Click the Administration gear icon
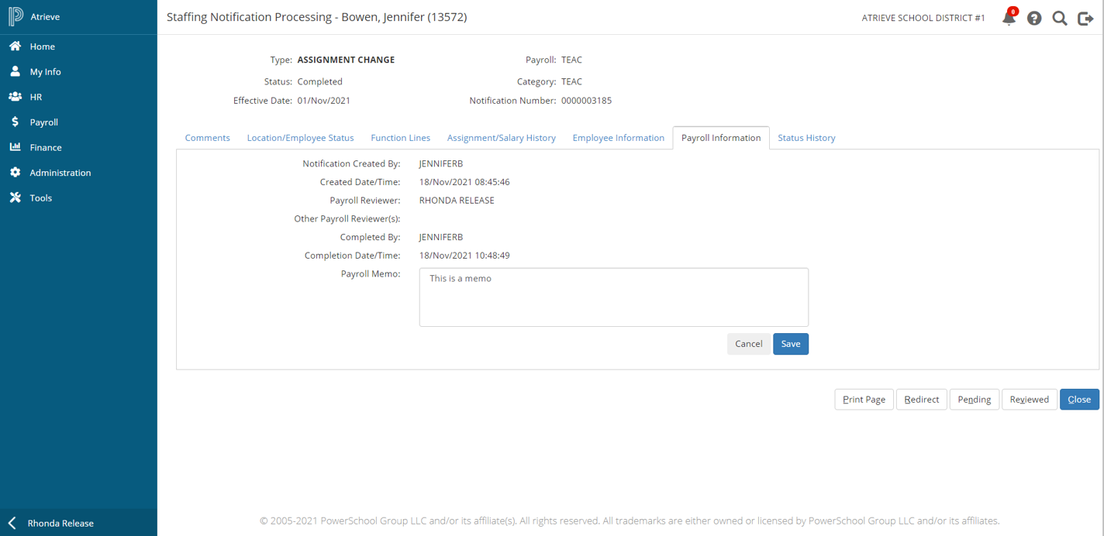Image resolution: width=1104 pixels, height=536 pixels. 15,173
